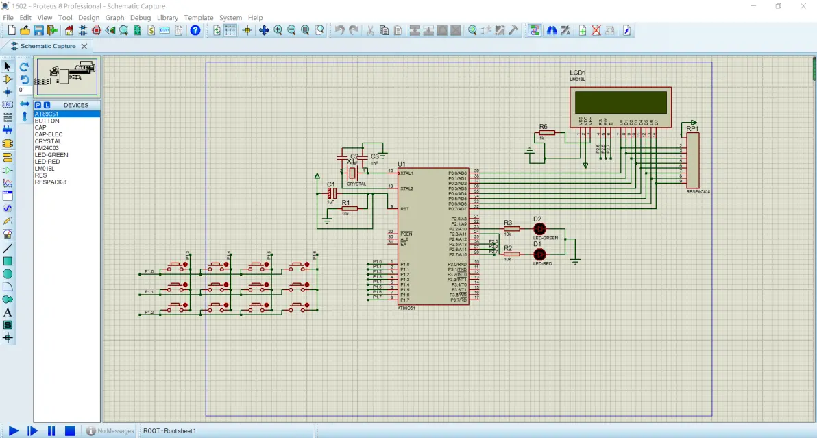This screenshot has height=438, width=817.
Task: Select BUTTON in the devices list
Action: click(66, 121)
